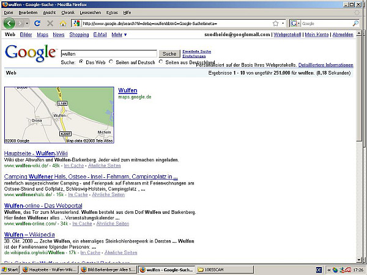Click the Firefox back button

point(10,23)
